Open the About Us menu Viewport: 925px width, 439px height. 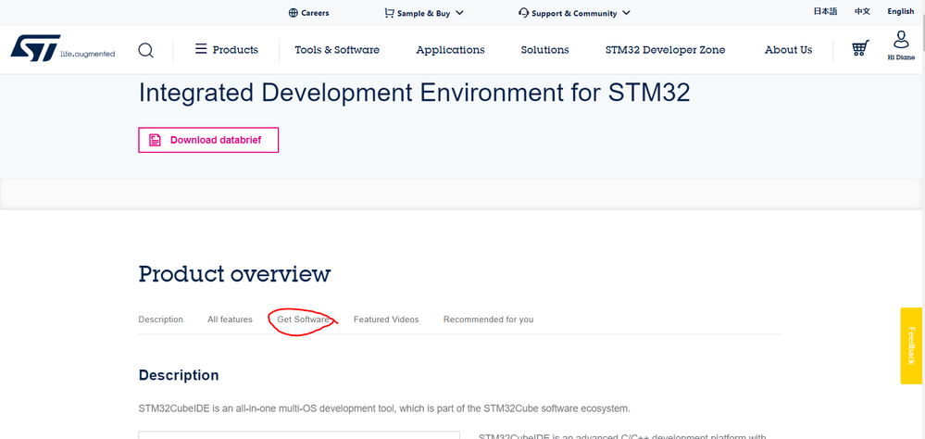[x=788, y=50]
